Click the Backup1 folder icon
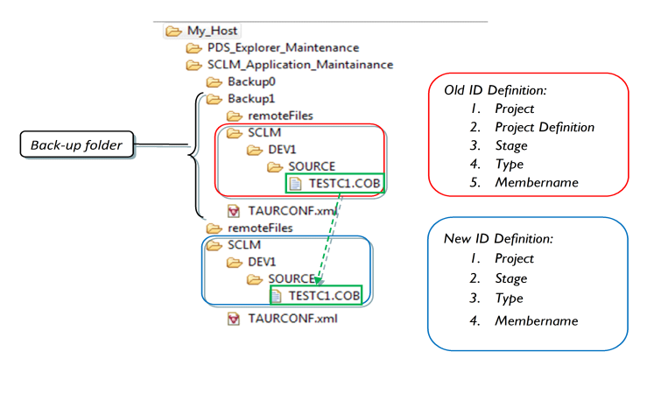This screenshot has height=408, width=647. click(x=213, y=98)
